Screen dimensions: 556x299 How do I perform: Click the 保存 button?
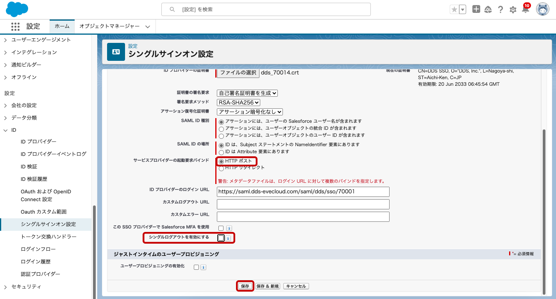pos(245,286)
